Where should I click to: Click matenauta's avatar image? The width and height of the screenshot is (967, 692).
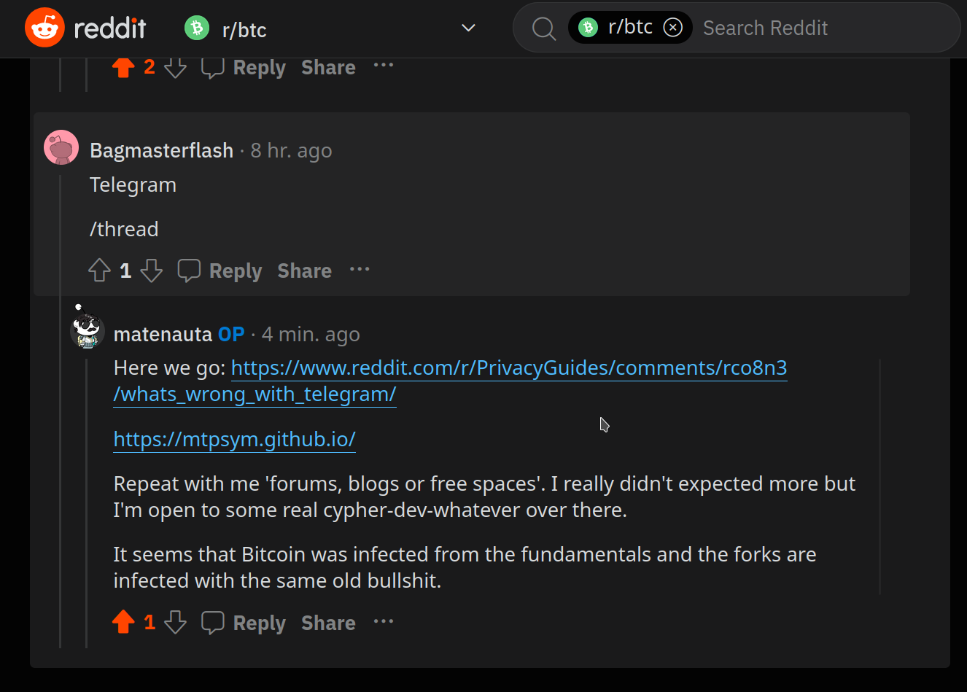87,330
